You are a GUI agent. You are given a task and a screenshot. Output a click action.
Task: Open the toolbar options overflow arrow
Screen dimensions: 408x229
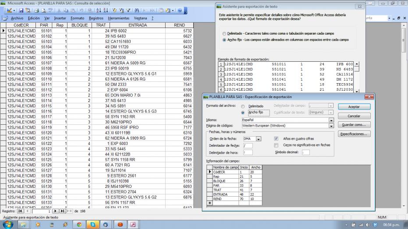[185, 11]
